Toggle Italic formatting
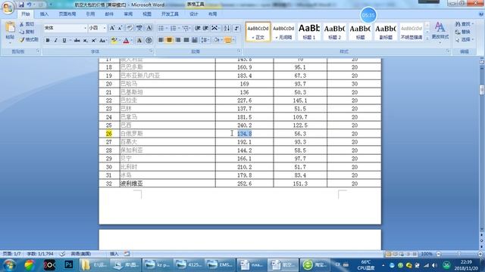Image resolution: width=485 pixels, height=272 pixels. [56, 40]
